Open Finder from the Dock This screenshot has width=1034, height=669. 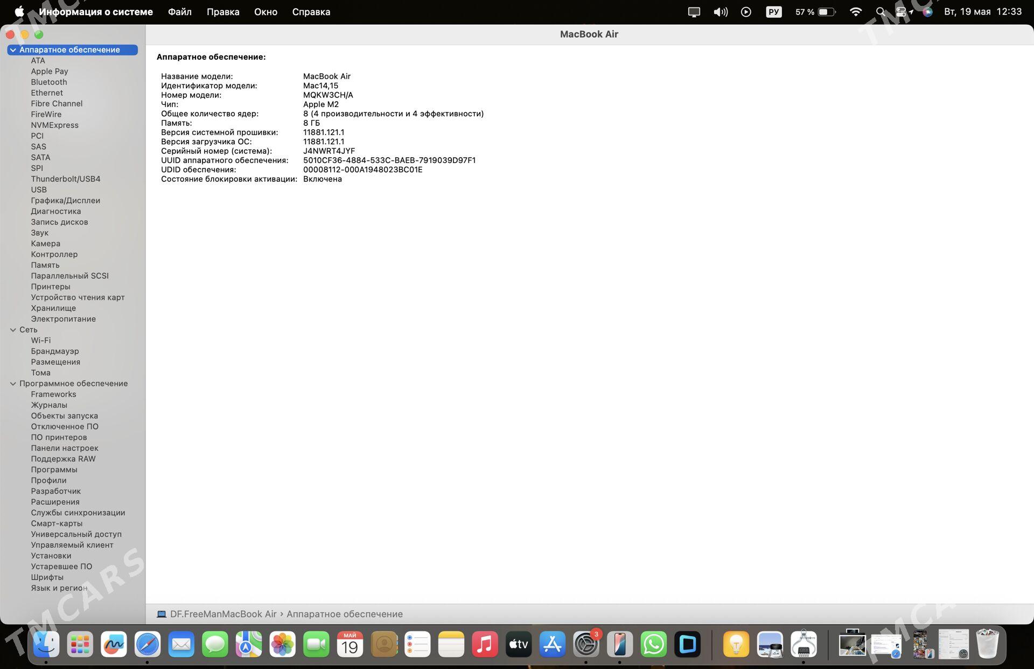[46, 644]
